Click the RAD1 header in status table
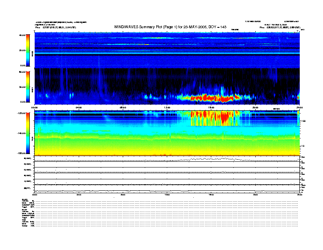 point(24,210)
